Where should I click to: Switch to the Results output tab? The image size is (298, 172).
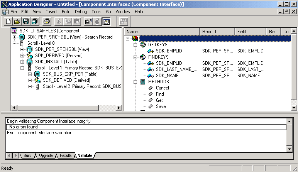pyautogui.click(x=66, y=155)
